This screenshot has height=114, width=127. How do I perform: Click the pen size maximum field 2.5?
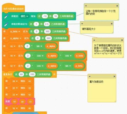point(47,24)
